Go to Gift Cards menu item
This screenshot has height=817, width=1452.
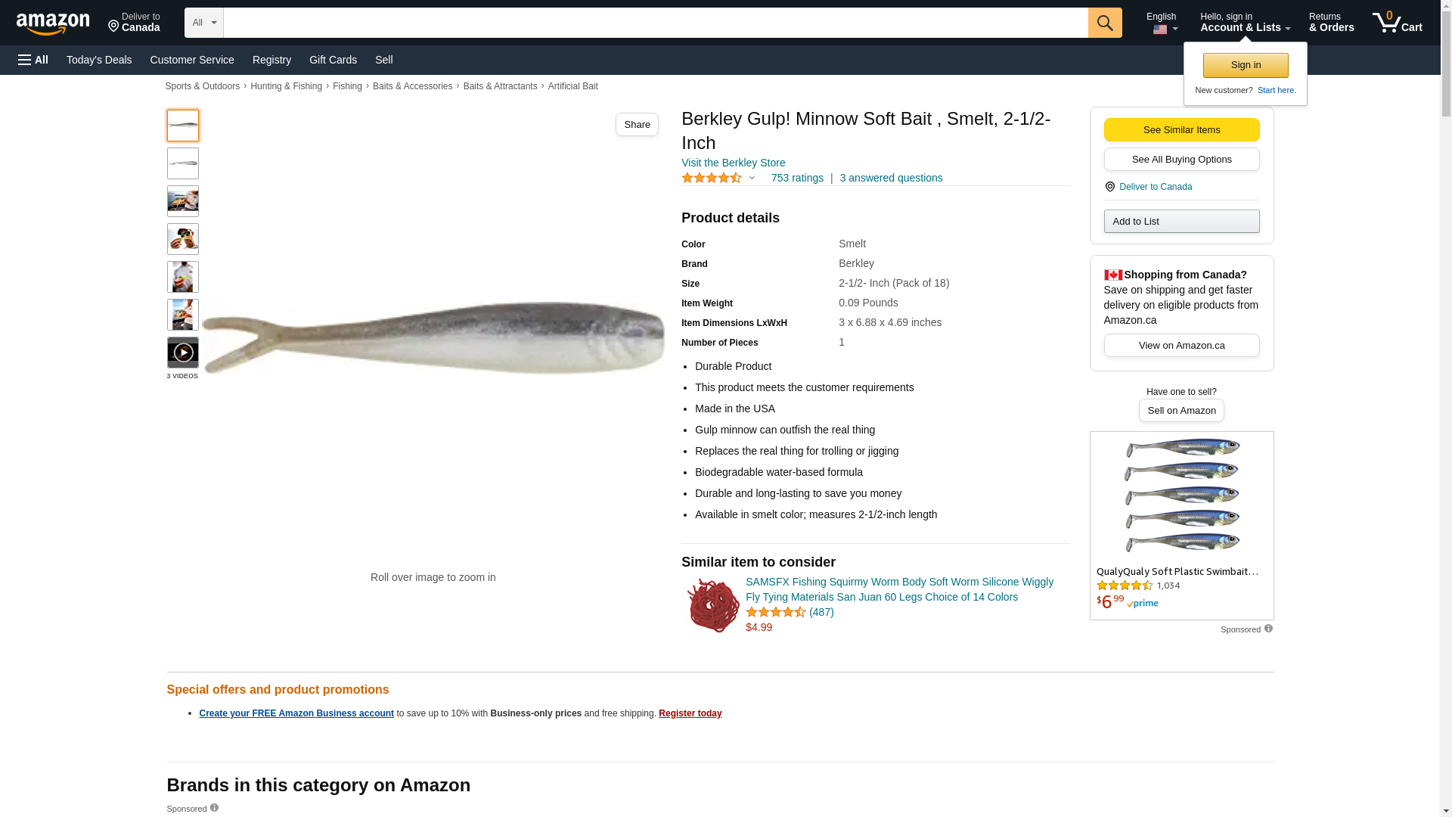click(333, 60)
